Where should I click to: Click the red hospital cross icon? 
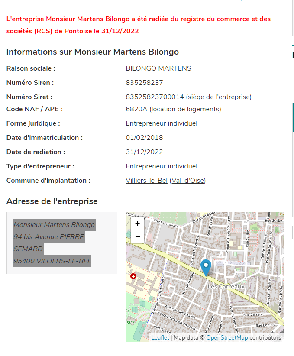tap(133, 276)
